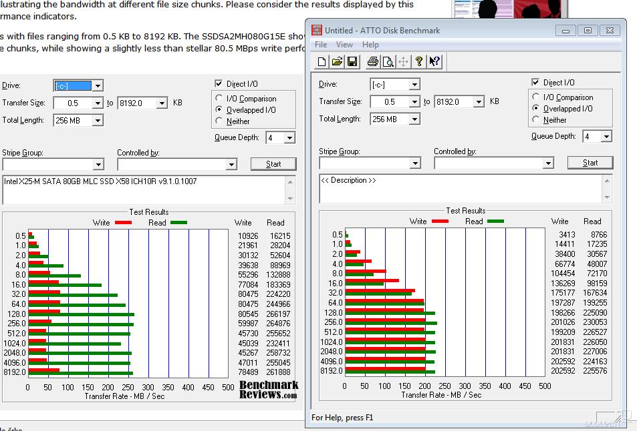Click the 'For Help, press F1' status text
This screenshot has width=637, height=431.
click(342, 417)
